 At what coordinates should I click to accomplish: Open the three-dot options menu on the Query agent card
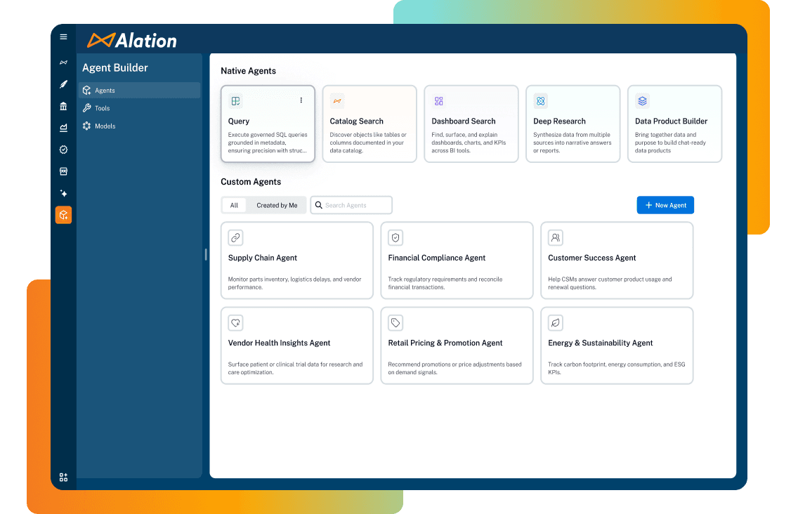[x=301, y=100]
